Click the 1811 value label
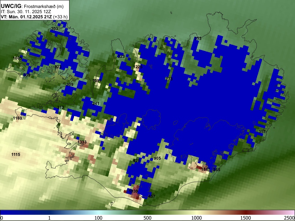This screenshot has width=295, height=221. [205, 169]
